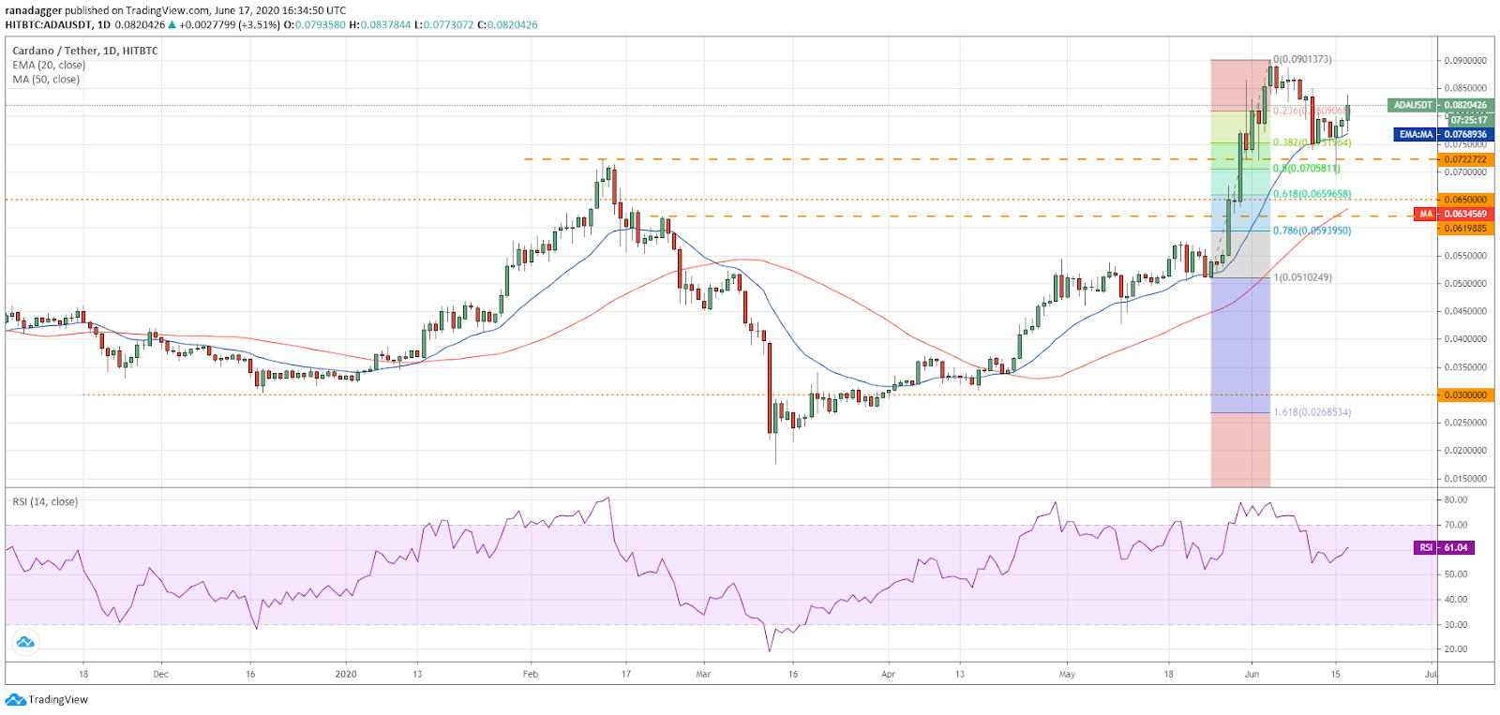Click the Mar label on time axis
The width and height of the screenshot is (1500, 715).
(x=703, y=674)
